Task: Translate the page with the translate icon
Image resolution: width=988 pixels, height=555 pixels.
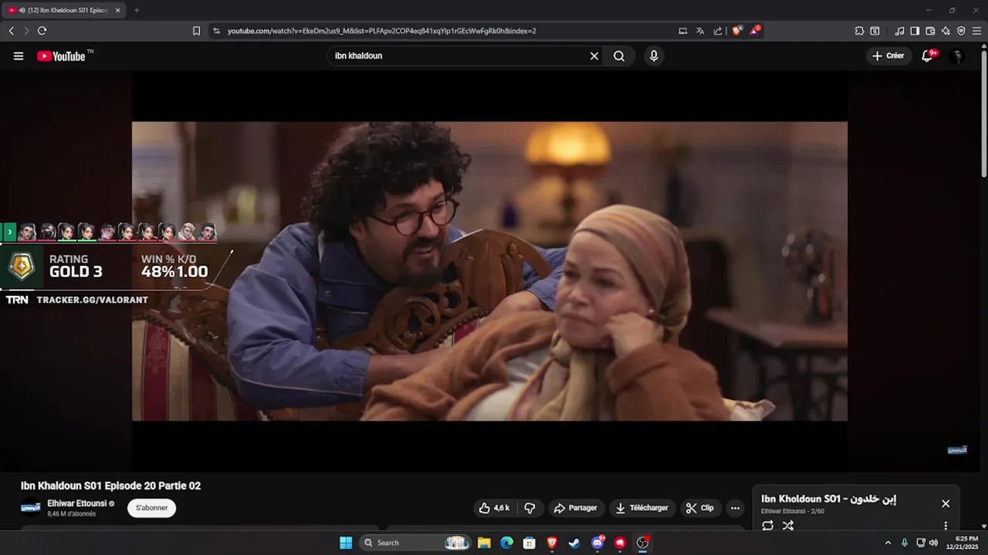Action: [700, 31]
